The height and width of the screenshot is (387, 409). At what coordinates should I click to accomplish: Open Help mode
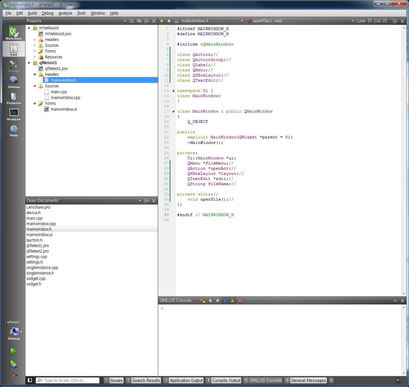(14, 130)
